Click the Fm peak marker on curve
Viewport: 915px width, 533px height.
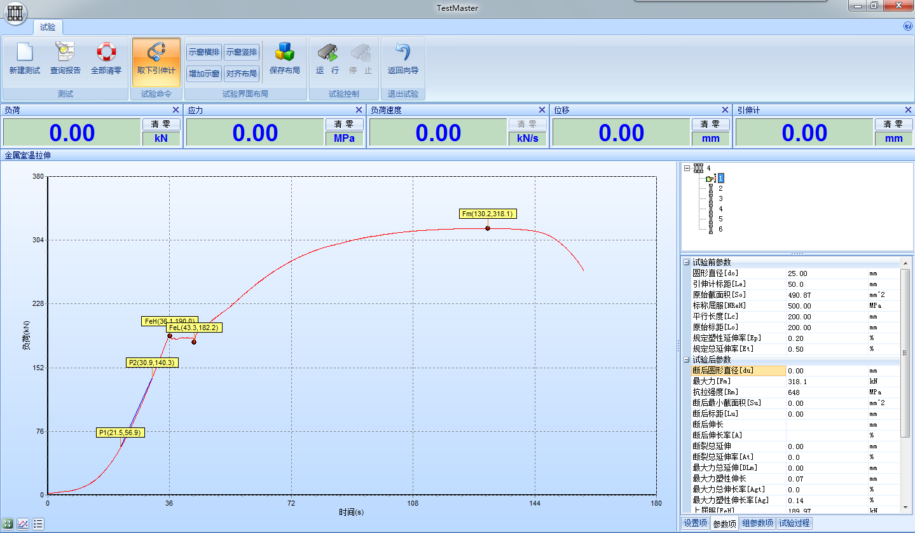488,228
